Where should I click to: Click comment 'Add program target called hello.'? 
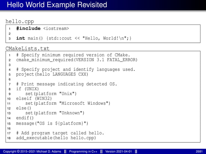coord(60,133)
